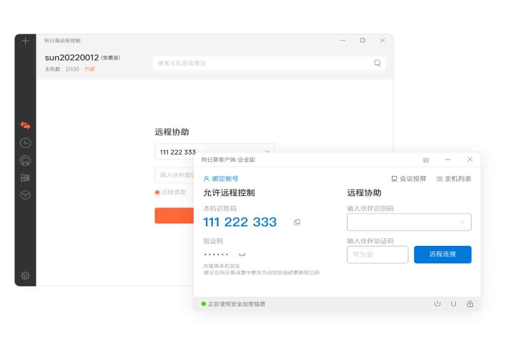Click the lock icon in status bar
This screenshot has width=513, height=348.
[470, 304]
